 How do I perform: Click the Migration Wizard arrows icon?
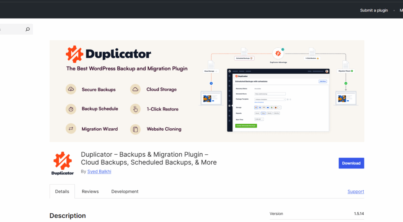tap(71, 129)
